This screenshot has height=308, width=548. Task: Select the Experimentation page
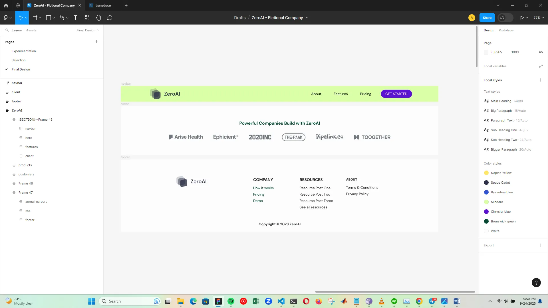pos(24,51)
